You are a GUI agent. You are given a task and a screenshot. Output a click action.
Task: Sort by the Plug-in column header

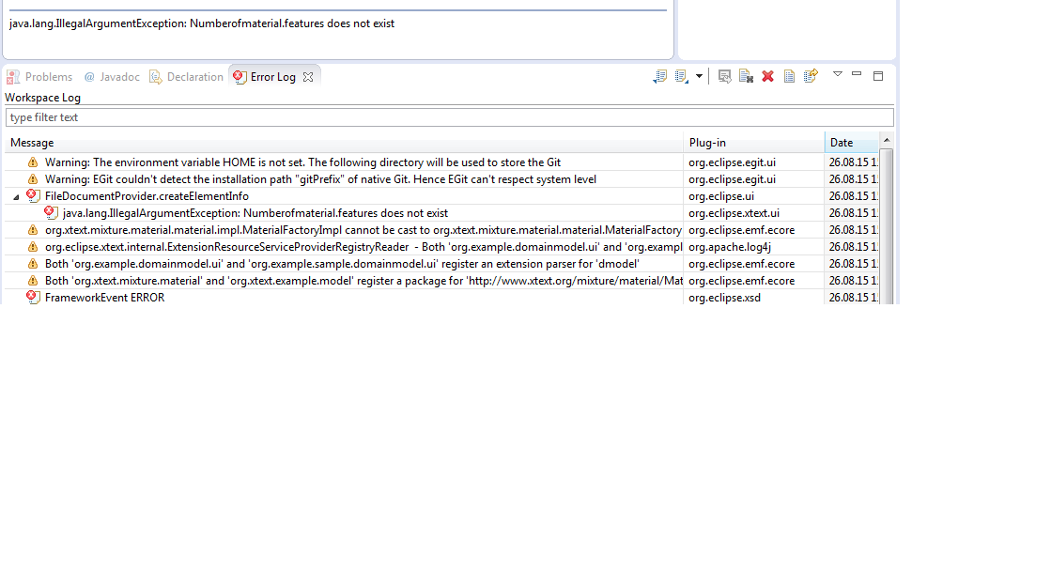click(x=754, y=143)
